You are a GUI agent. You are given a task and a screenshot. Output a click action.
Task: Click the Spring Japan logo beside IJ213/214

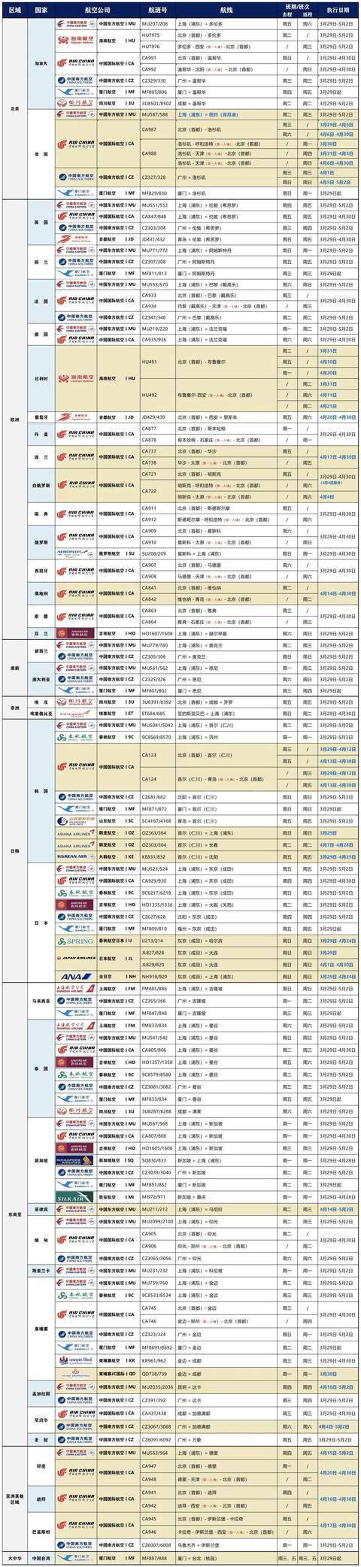[x=75, y=941]
